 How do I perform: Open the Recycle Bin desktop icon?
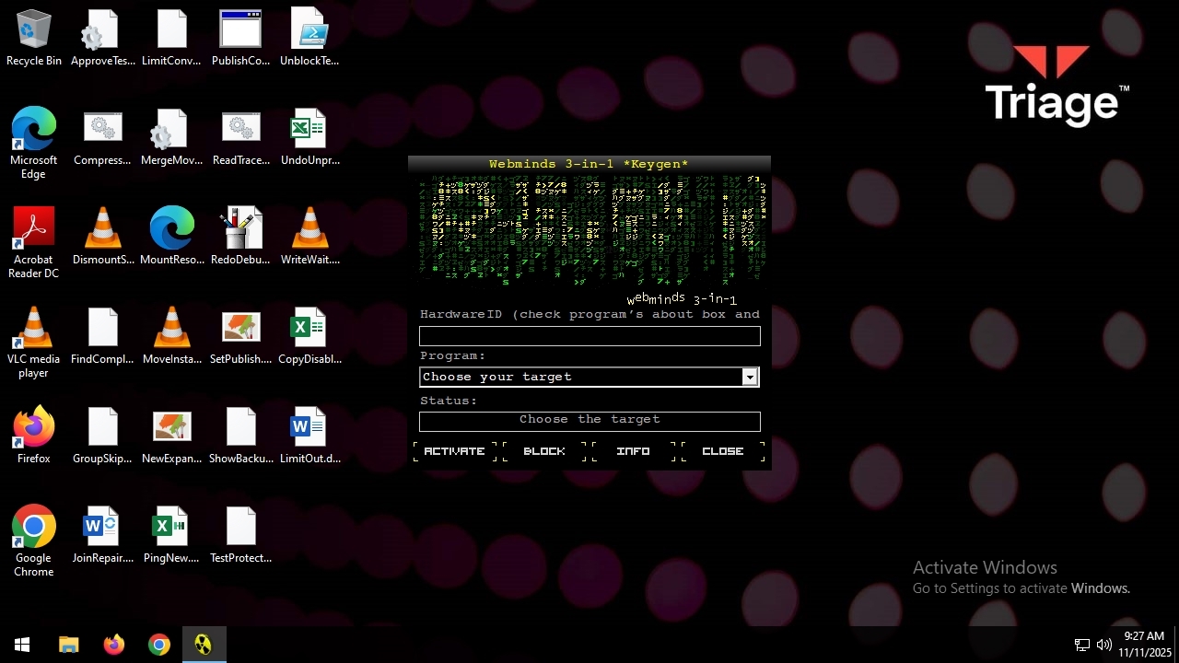[x=34, y=39]
